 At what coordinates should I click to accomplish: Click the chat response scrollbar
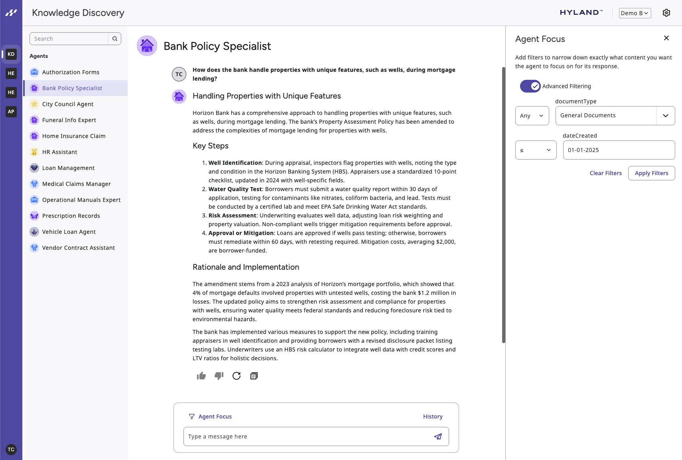pos(504,205)
